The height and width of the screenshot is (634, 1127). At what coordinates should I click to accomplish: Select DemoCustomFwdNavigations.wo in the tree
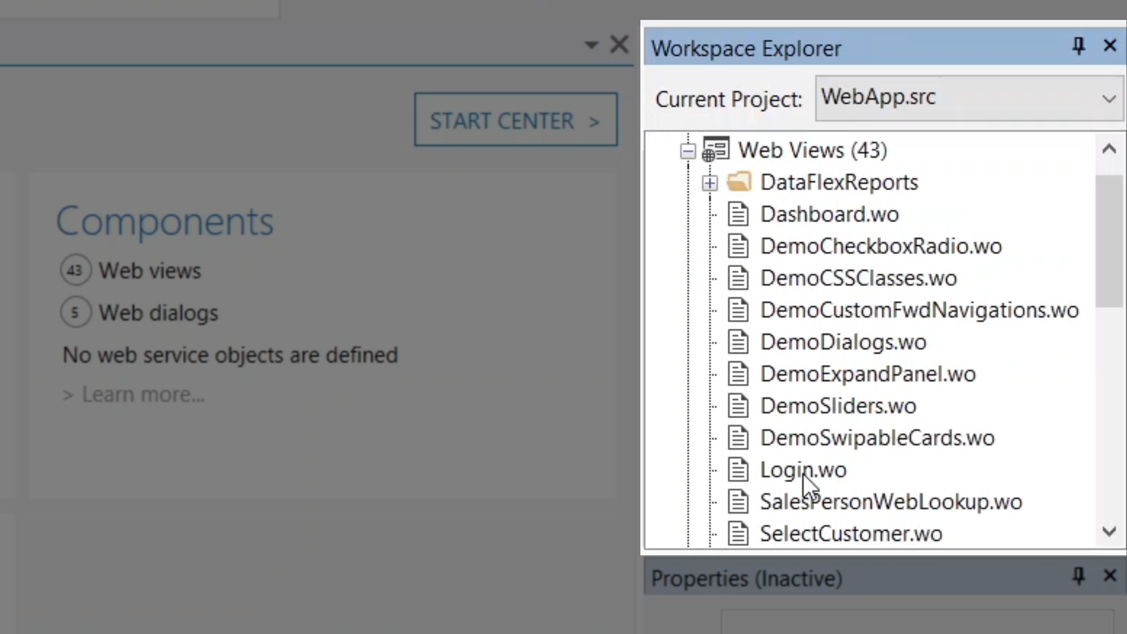coord(919,310)
